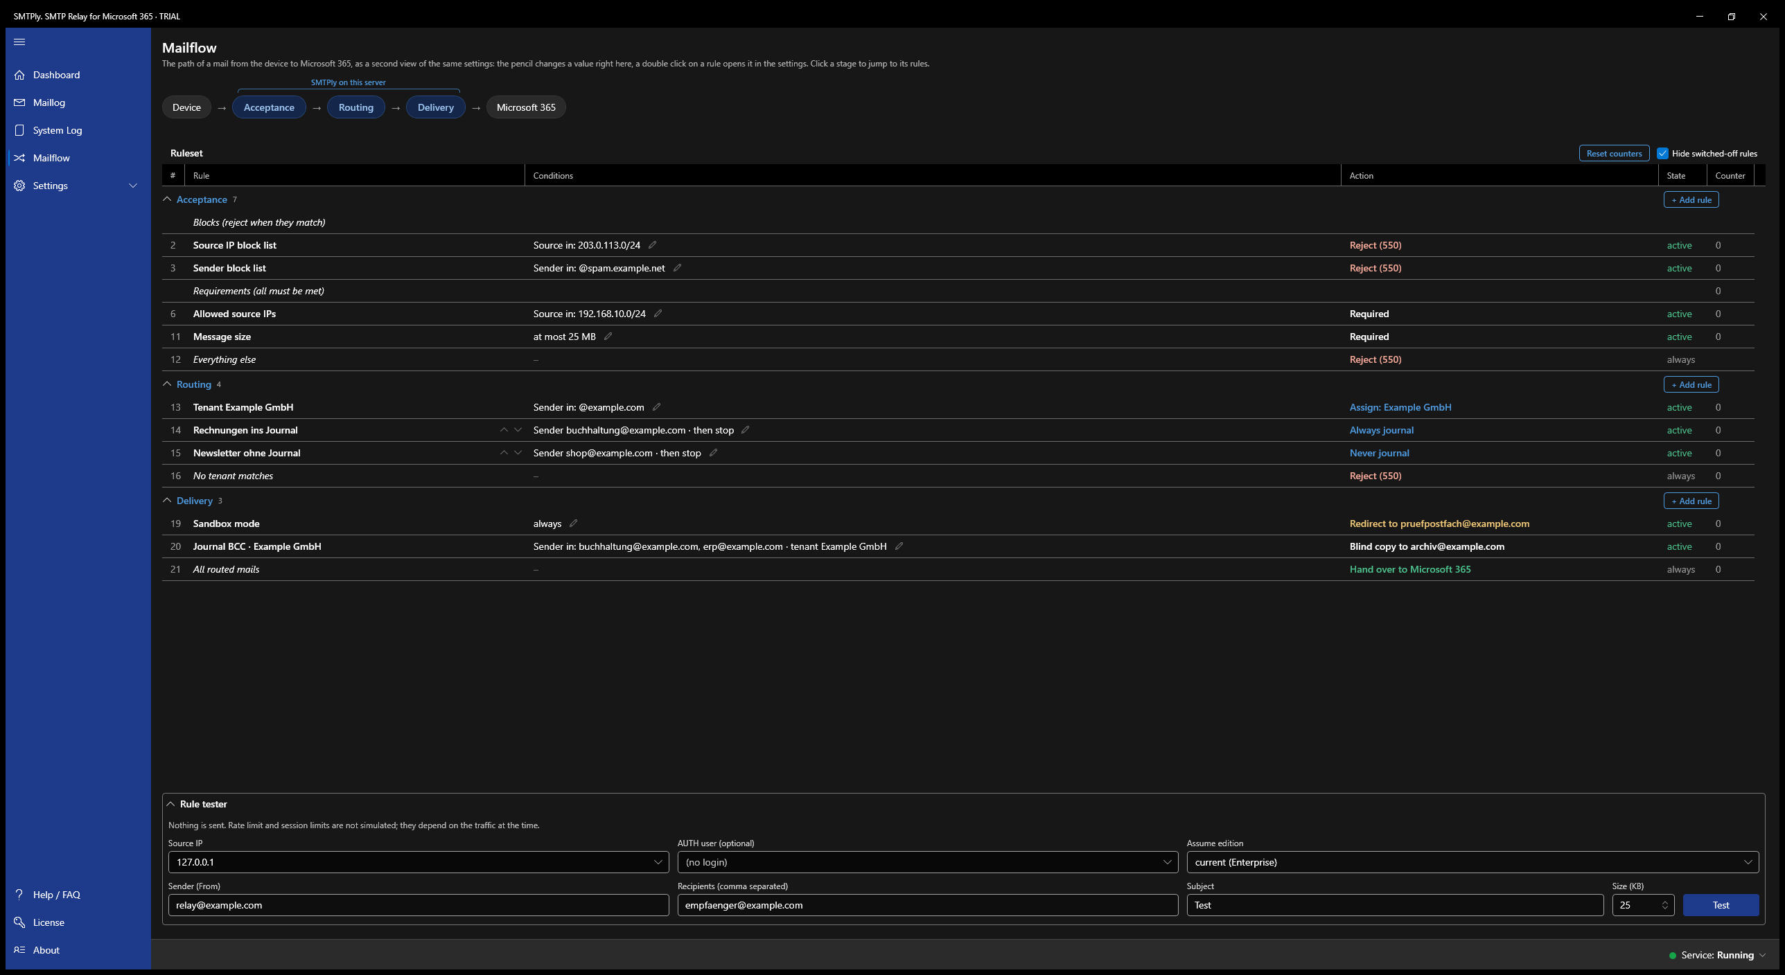The width and height of the screenshot is (1785, 975).
Task: Jump to the Acceptance stage
Action: [269, 107]
